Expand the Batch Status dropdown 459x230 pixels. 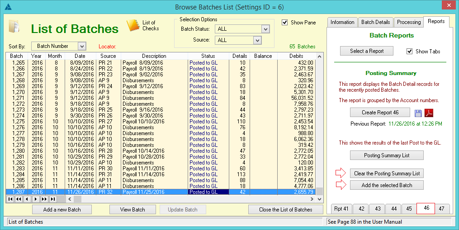pyautogui.click(x=265, y=29)
